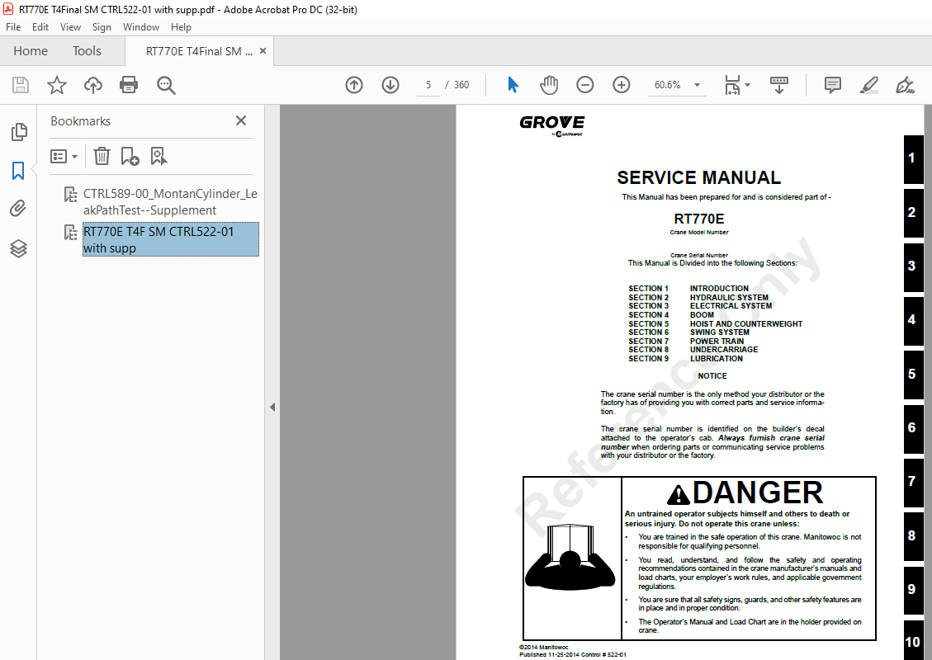Image resolution: width=932 pixels, height=660 pixels.
Task: Click the fit page scrolling icon
Action: pos(732,85)
